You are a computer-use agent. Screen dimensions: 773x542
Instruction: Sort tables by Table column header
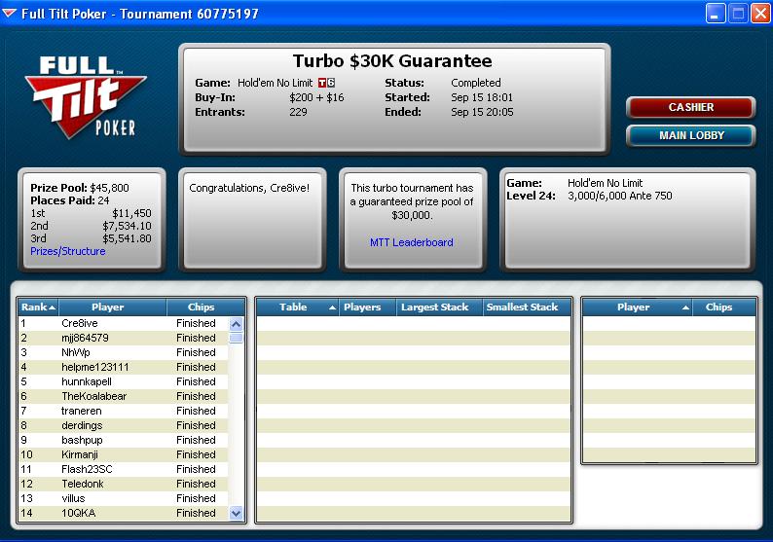[298, 307]
